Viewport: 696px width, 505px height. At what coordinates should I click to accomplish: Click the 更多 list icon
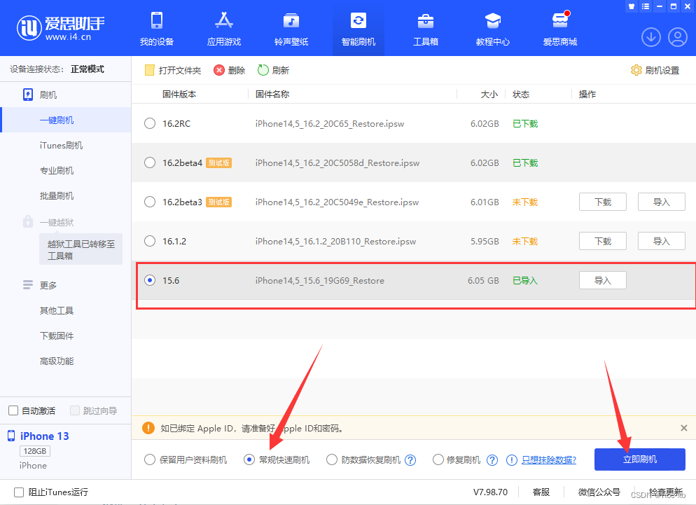coord(28,284)
